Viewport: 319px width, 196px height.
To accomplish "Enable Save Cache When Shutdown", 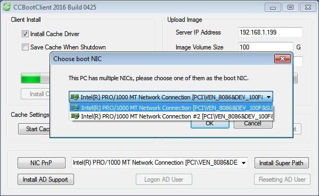I will [x=25, y=47].
